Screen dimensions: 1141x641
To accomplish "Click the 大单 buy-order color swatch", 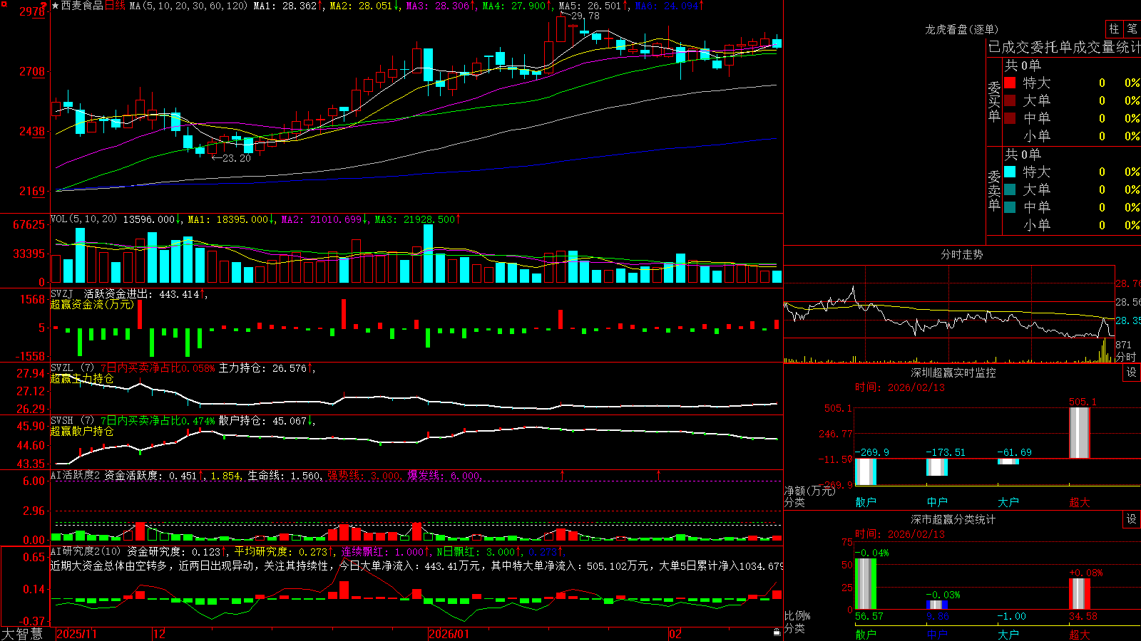I will point(1010,100).
